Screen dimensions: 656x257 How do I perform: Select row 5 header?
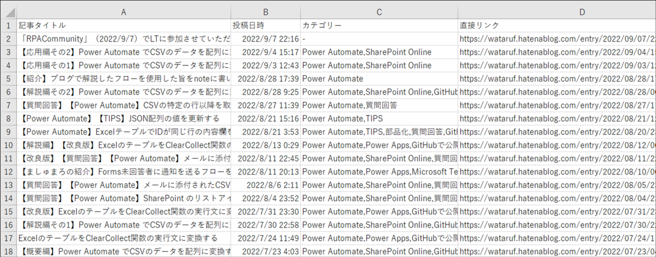point(8,79)
